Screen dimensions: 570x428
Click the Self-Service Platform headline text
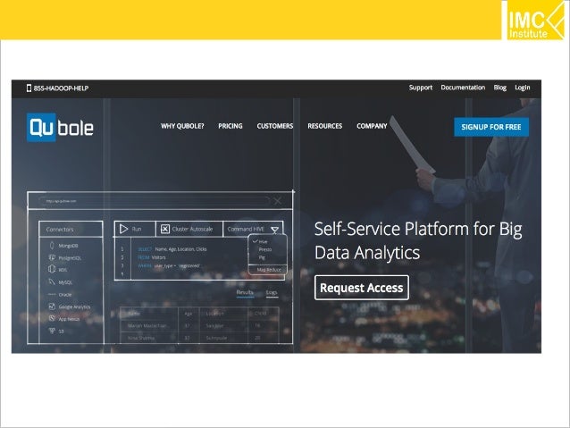[418, 240]
